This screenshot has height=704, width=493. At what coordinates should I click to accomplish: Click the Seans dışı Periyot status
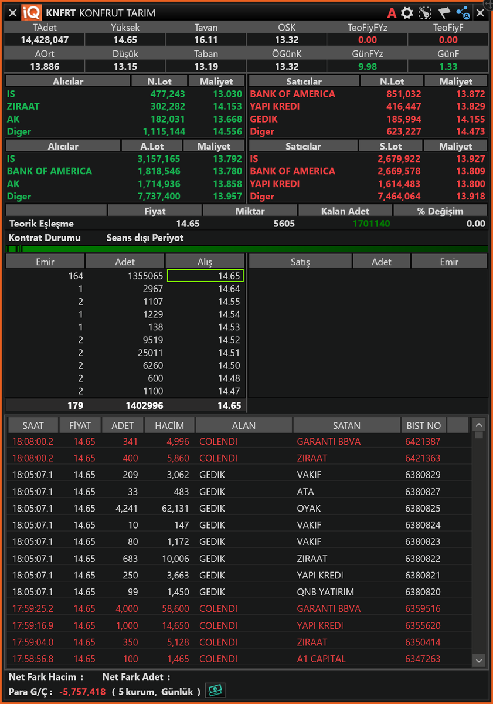(x=145, y=238)
